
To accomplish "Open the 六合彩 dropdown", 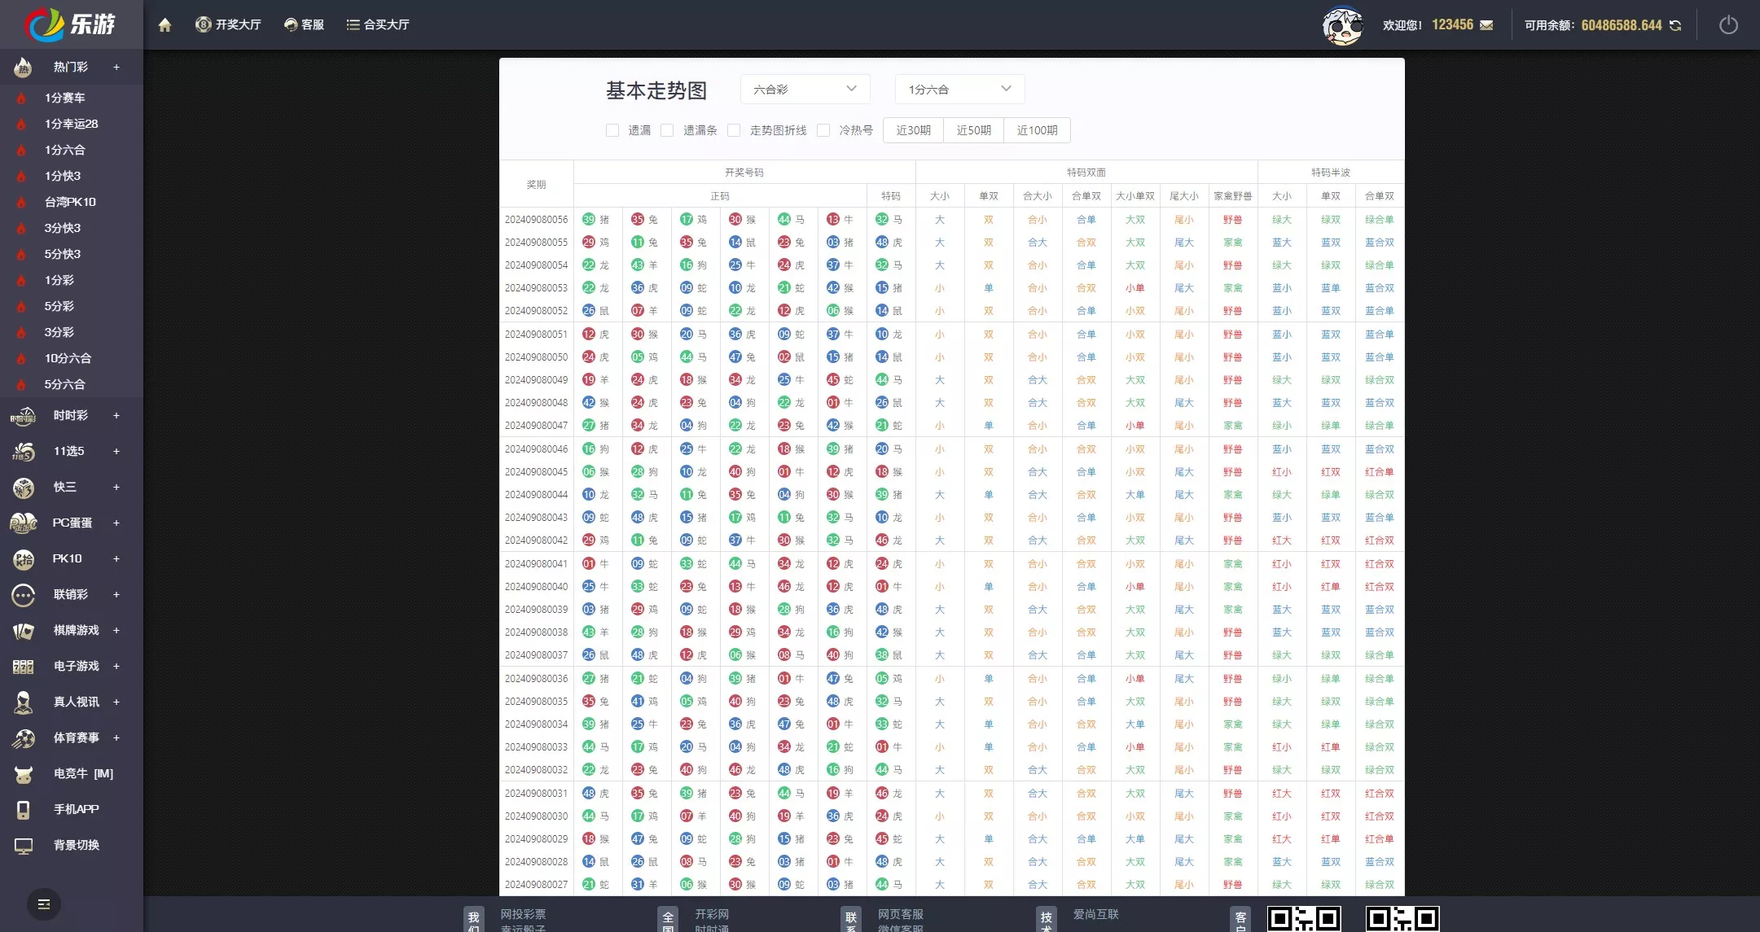I will click(x=804, y=90).
